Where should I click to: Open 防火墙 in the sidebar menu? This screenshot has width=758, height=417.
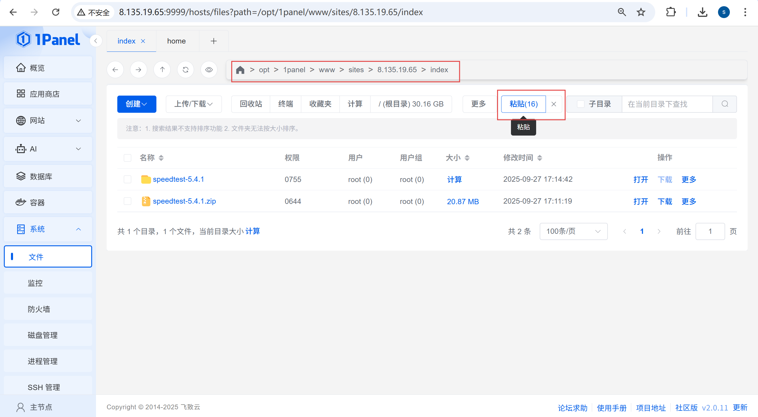pyautogui.click(x=39, y=309)
